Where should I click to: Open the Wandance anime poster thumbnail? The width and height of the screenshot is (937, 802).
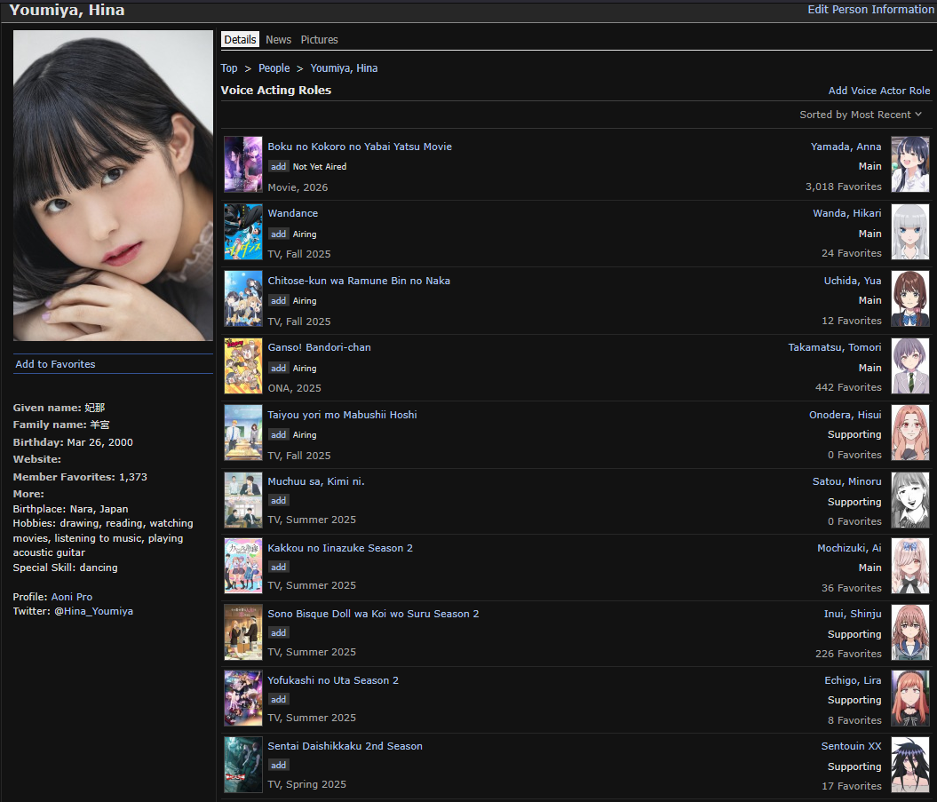[243, 232]
